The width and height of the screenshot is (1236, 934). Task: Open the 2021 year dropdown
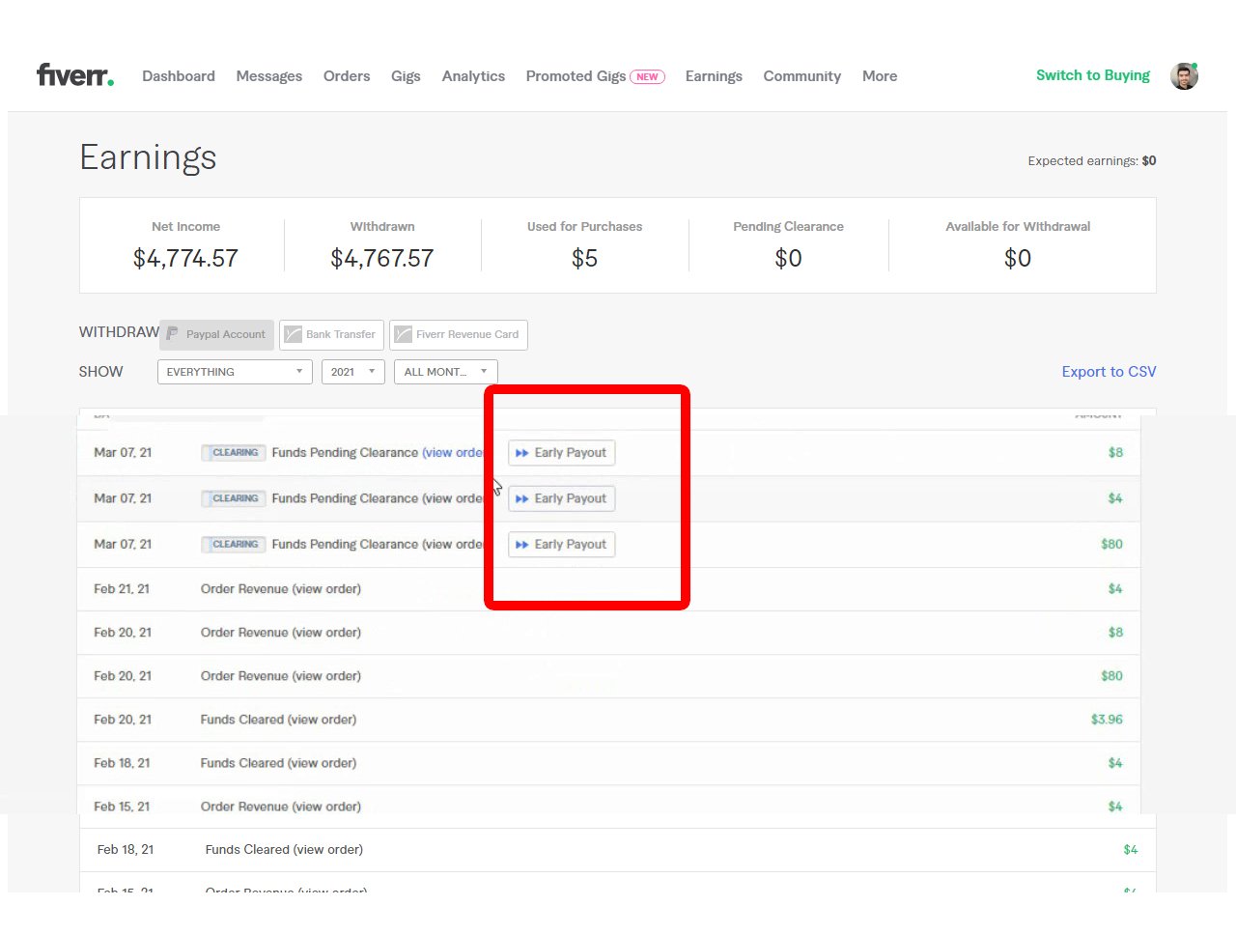(x=353, y=372)
